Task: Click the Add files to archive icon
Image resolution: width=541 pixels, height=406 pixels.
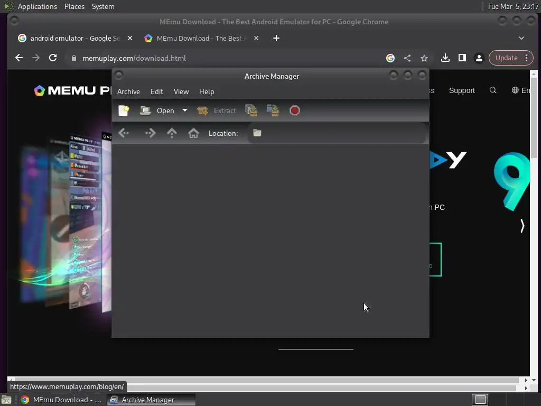Action: 251,110
